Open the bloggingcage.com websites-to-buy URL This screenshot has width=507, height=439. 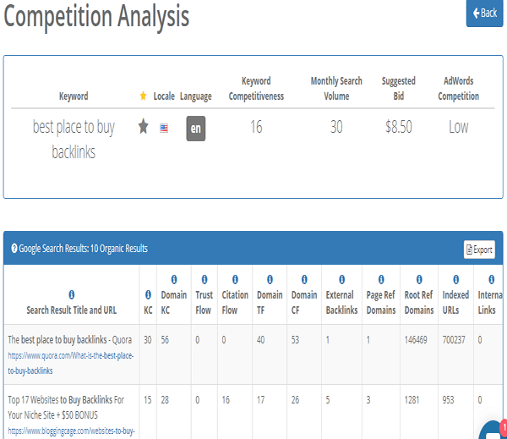[71, 431]
